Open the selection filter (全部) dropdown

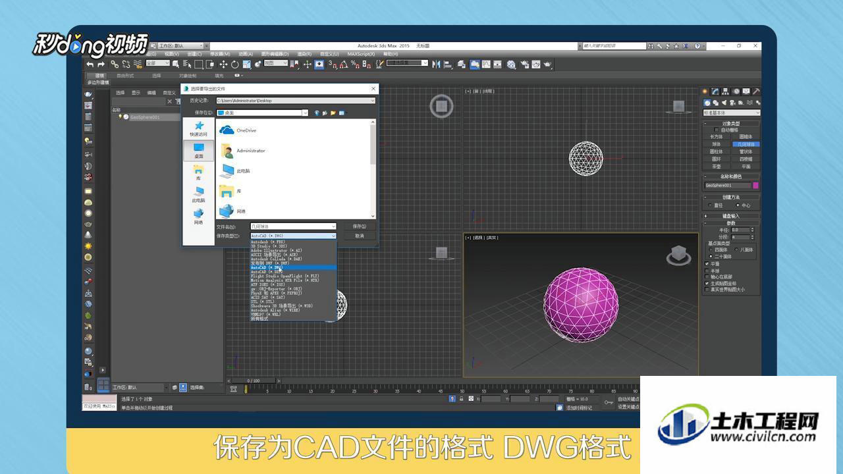pyautogui.click(x=157, y=63)
